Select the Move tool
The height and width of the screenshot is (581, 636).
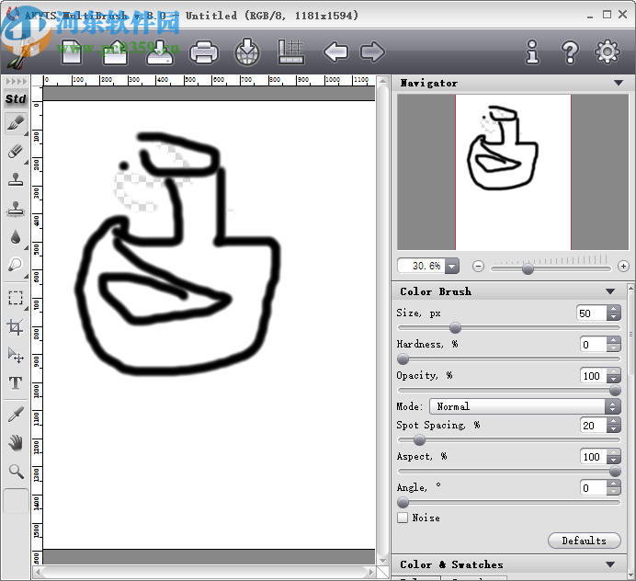[x=16, y=355]
